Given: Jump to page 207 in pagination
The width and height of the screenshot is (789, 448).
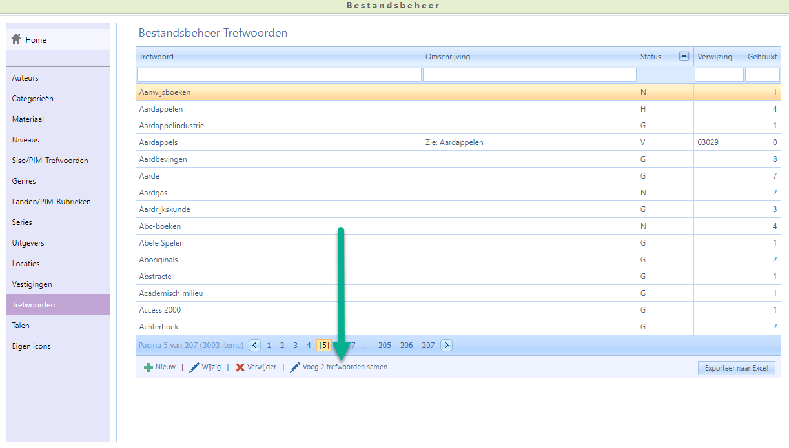Looking at the screenshot, I should pyautogui.click(x=428, y=346).
